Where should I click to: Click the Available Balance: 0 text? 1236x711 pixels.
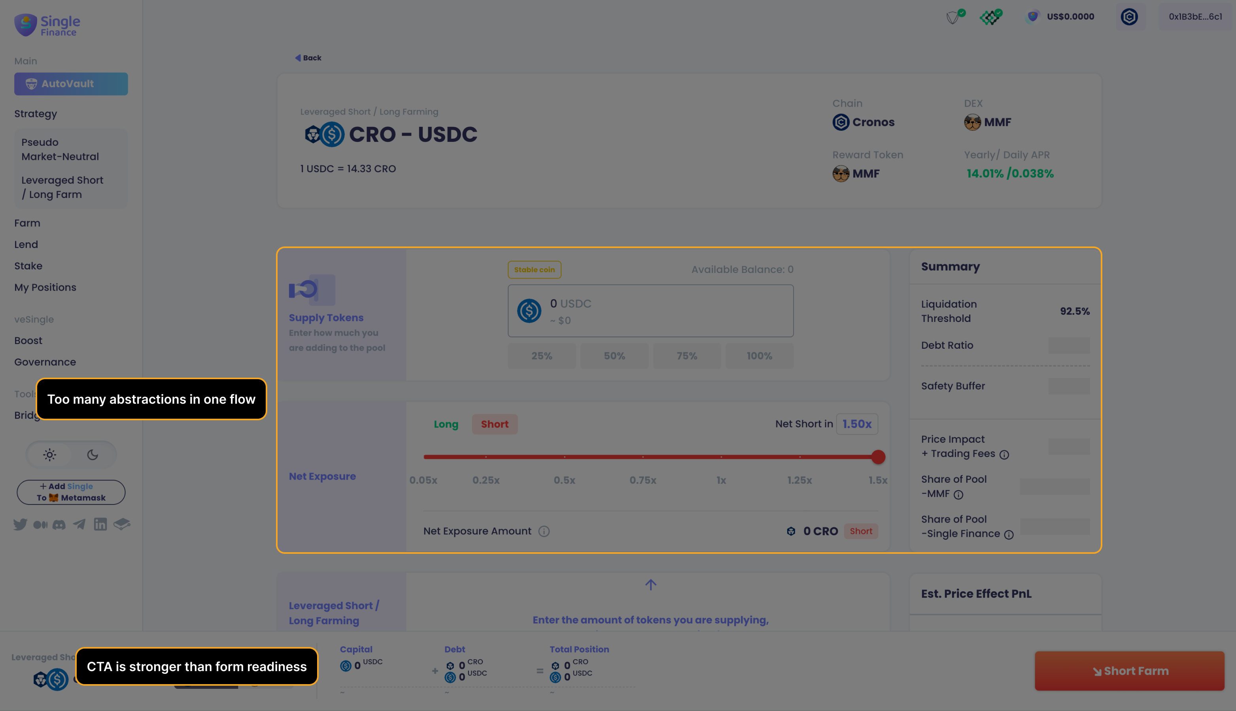[x=743, y=269]
